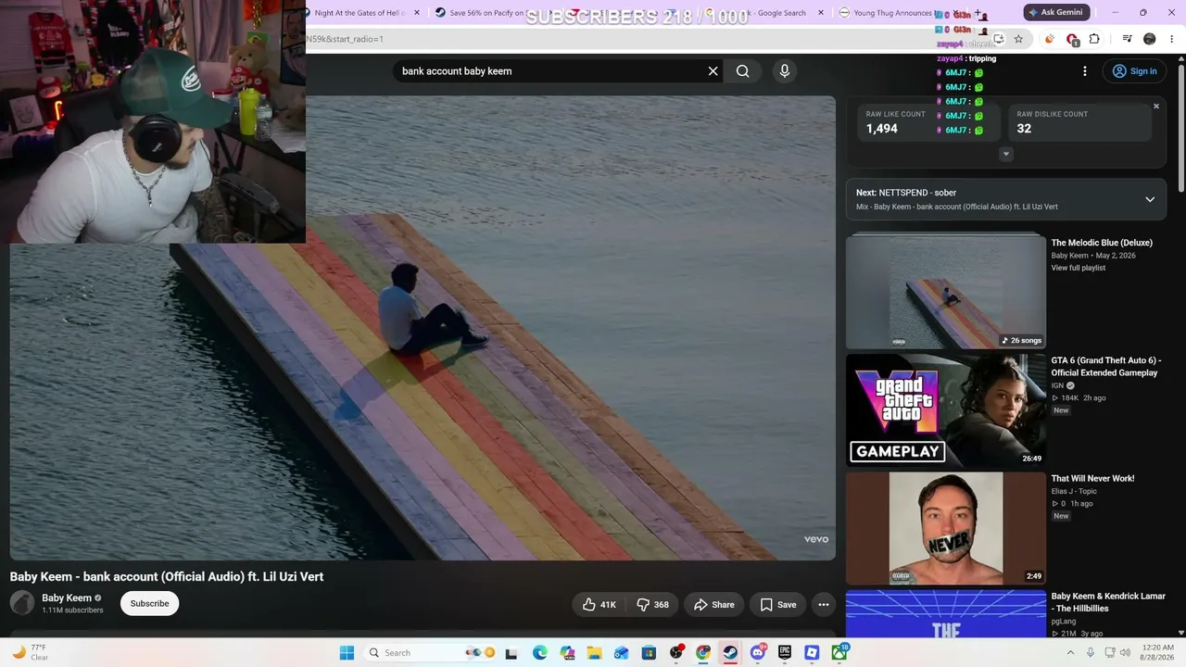Open more actions menu below the video

point(823,604)
